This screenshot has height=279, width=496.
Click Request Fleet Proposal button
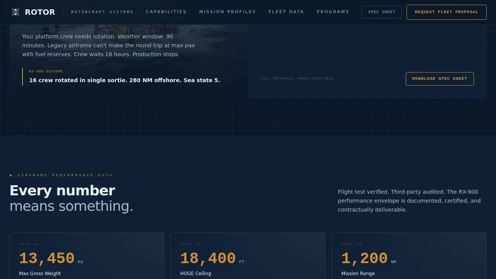446,12
